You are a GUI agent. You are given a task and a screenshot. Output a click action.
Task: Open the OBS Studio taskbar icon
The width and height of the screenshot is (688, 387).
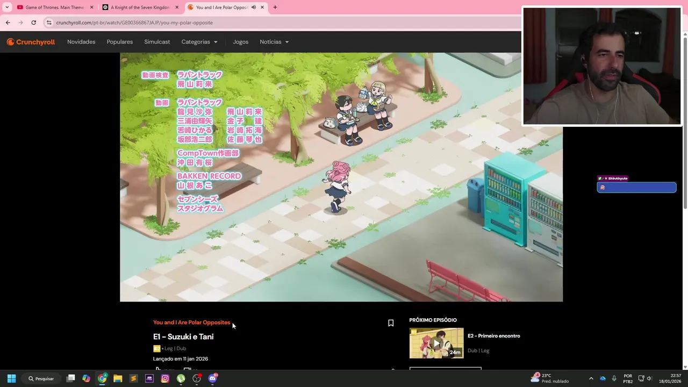tap(197, 378)
